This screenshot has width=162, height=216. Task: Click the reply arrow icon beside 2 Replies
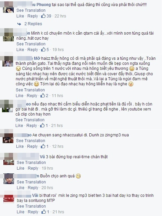19,24
